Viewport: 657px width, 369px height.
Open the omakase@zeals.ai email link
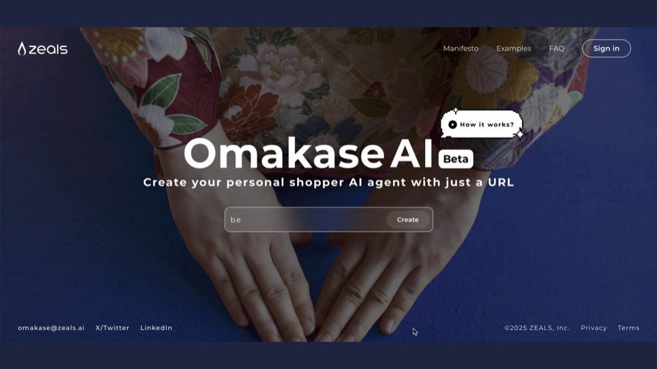point(51,328)
